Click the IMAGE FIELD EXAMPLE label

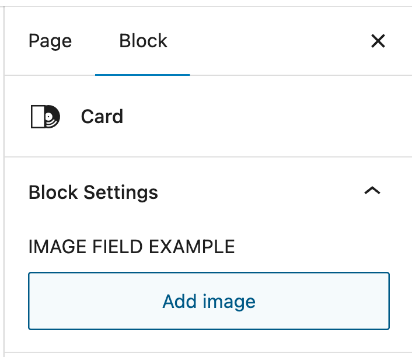pos(131,247)
